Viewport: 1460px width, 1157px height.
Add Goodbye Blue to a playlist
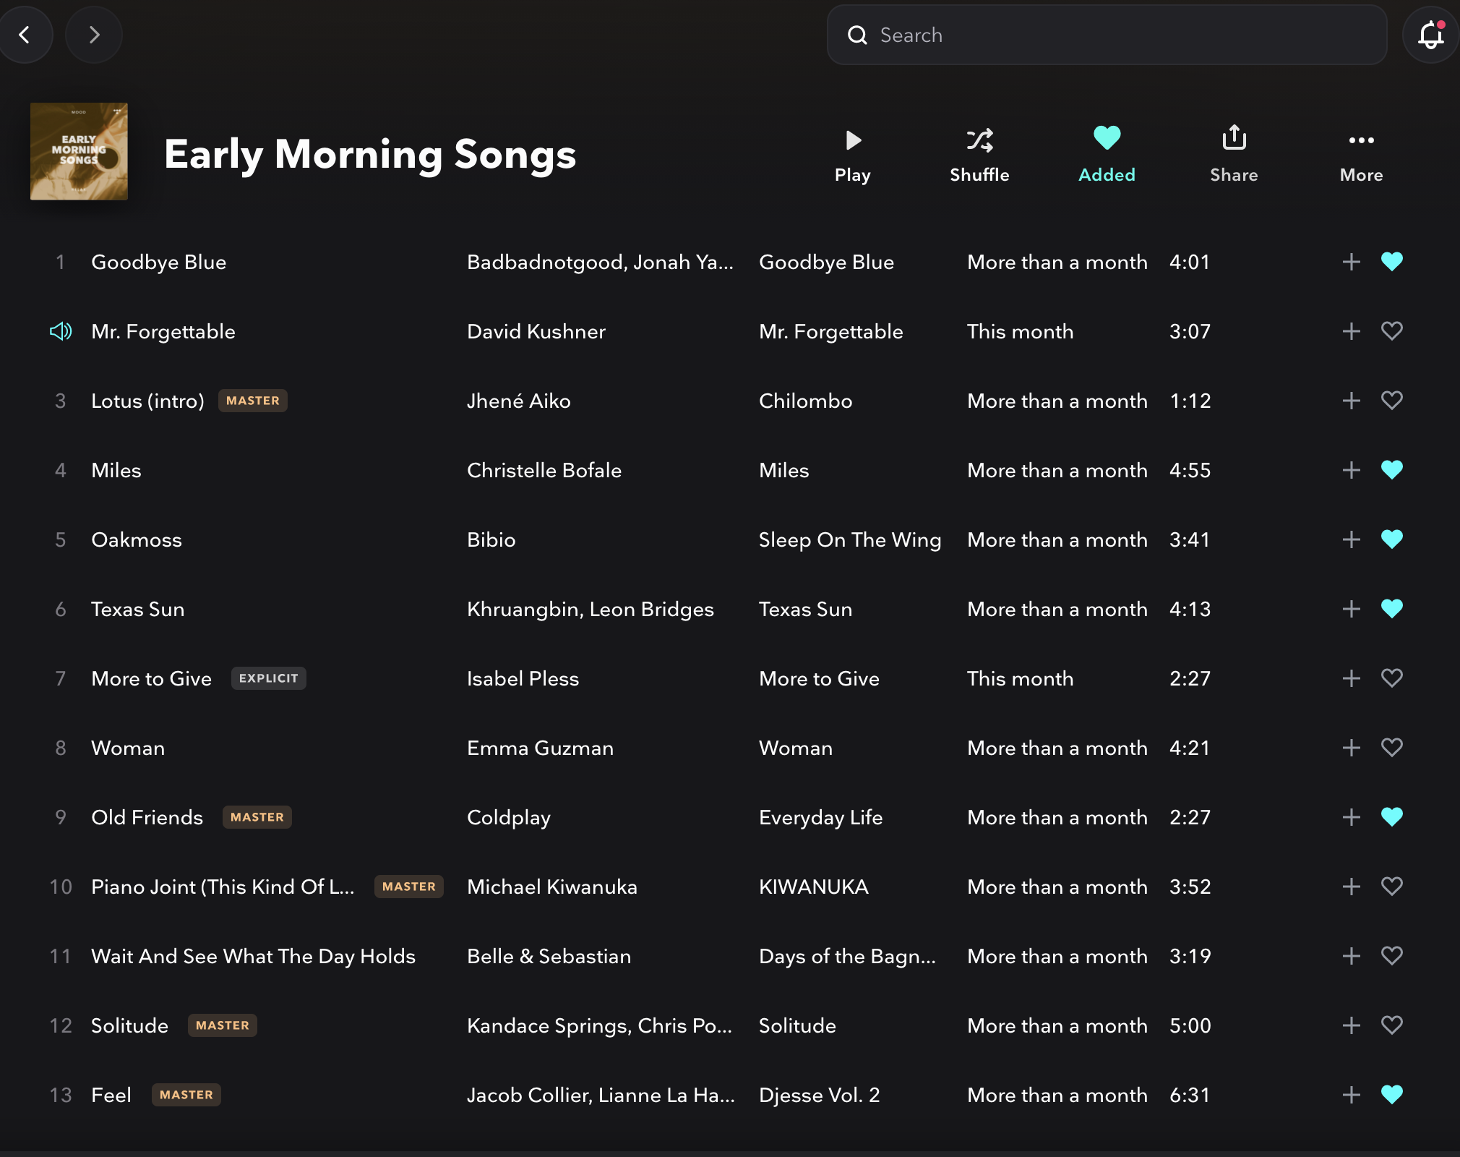pos(1351,262)
